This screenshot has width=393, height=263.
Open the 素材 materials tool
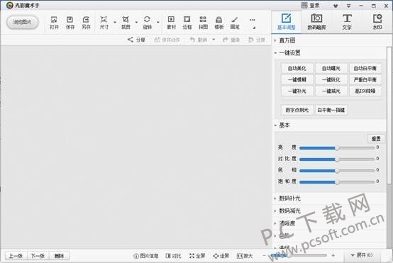171,23
